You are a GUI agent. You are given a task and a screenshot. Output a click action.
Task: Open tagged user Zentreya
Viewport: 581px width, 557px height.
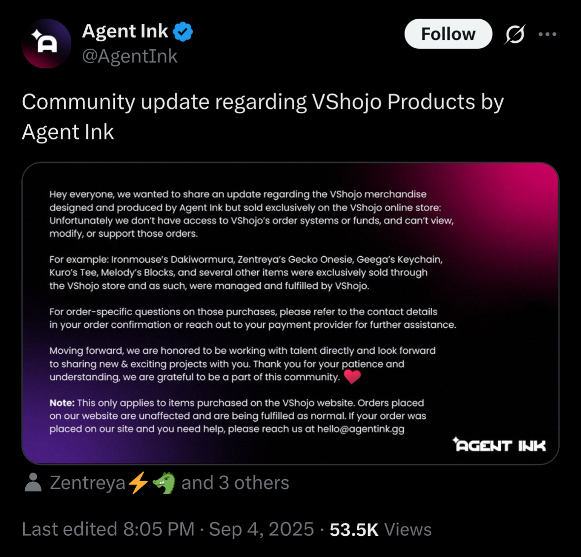[x=87, y=483]
